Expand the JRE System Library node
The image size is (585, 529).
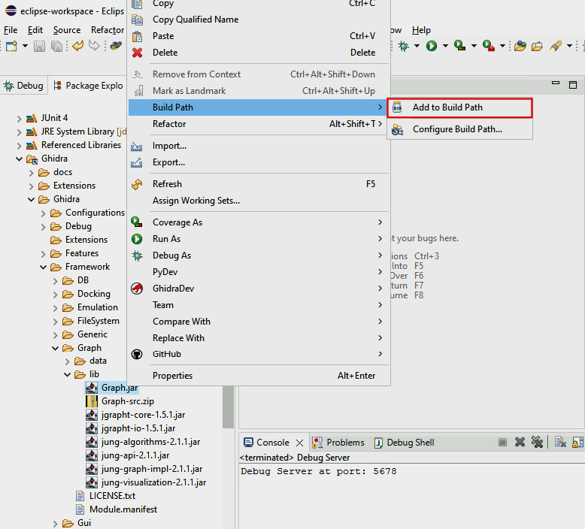click(19, 132)
